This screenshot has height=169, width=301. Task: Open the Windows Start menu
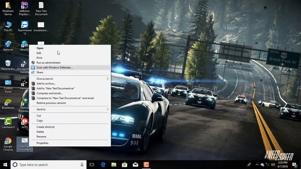(x=5, y=165)
